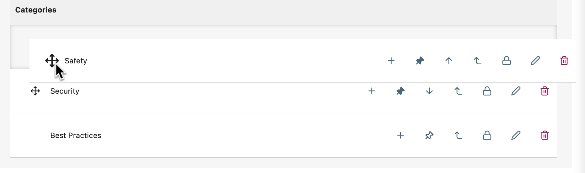This screenshot has height=173, width=585.
Task: Click Safety move-to-parent arrow icon
Action: [477, 61]
